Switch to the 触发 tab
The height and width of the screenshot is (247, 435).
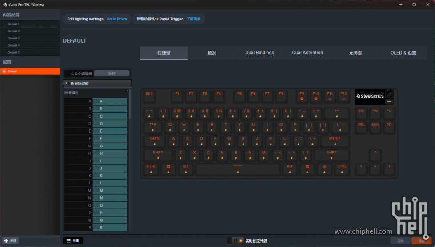coord(212,53)
